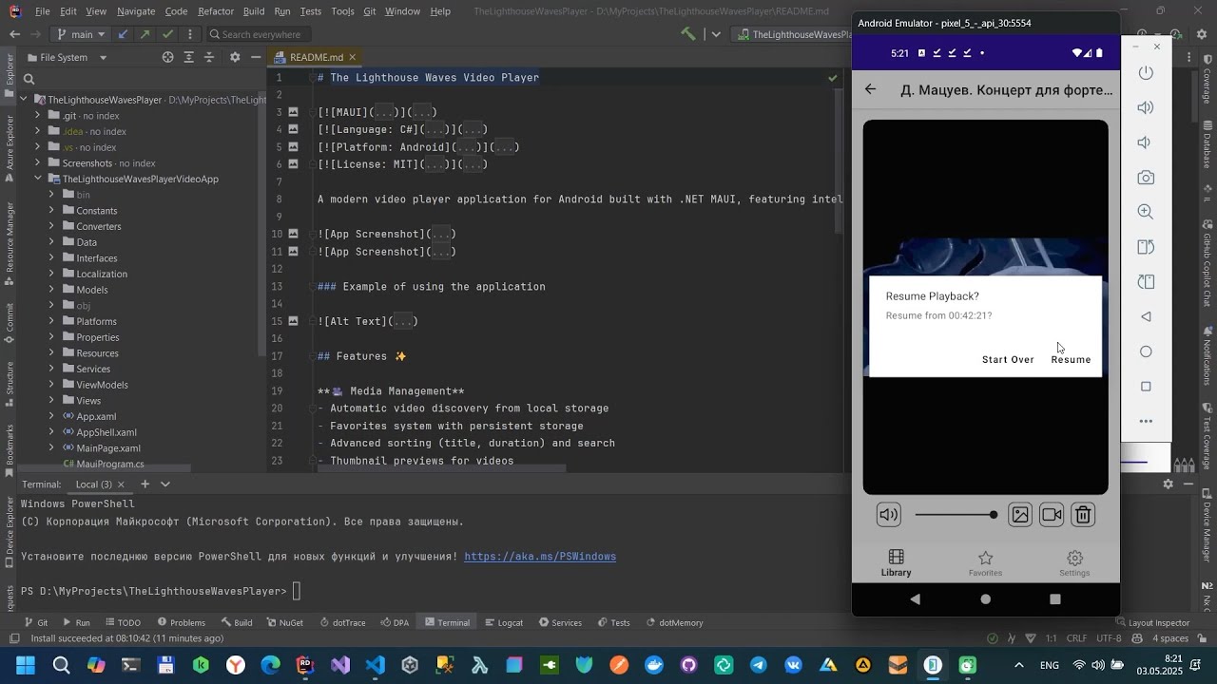Click emulator Rotate Left icon
This screenshot has width=1217, height=684.
click(1146, 247)
